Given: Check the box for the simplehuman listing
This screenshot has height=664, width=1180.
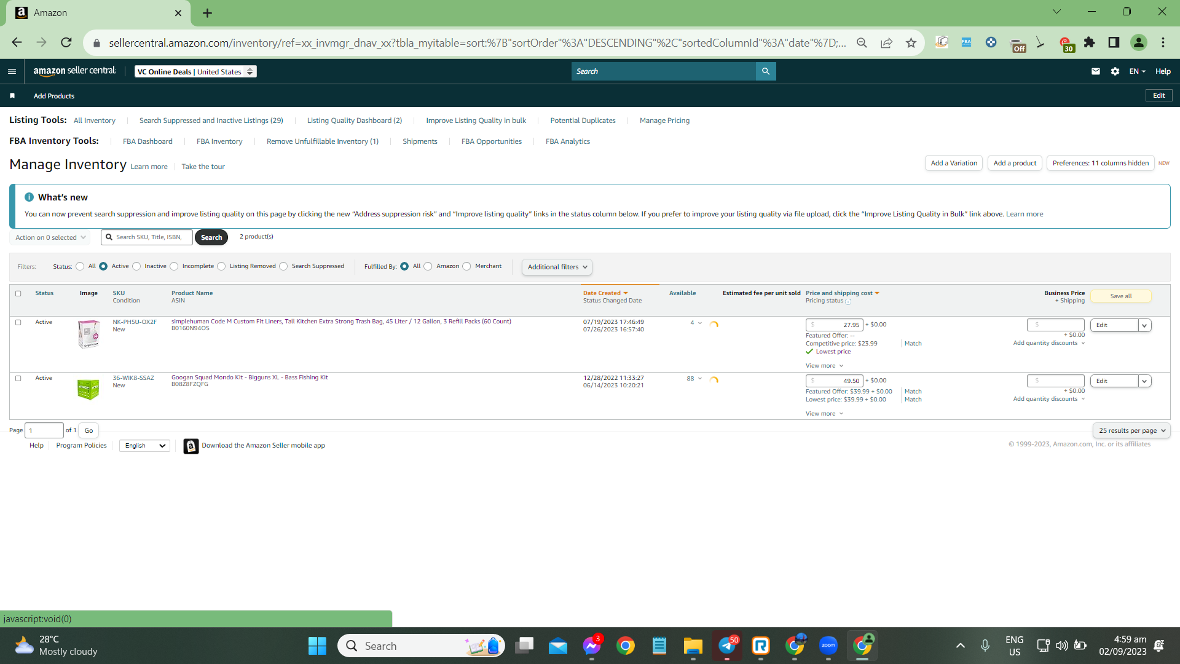Looking at the screenshot, I should coord(18,323).
